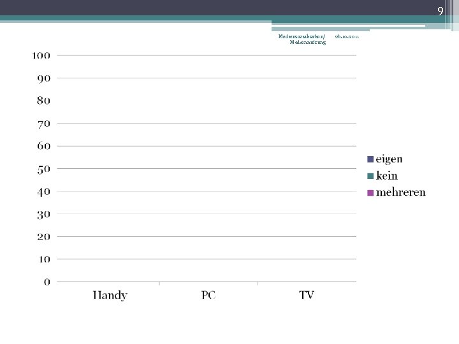Select the 'mehreren' legend label
The image size is (459, 344).
point(401,192)
